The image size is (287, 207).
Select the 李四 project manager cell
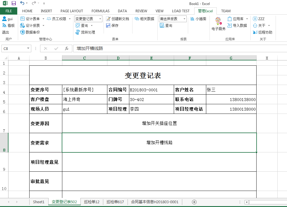tap(152, 109)
